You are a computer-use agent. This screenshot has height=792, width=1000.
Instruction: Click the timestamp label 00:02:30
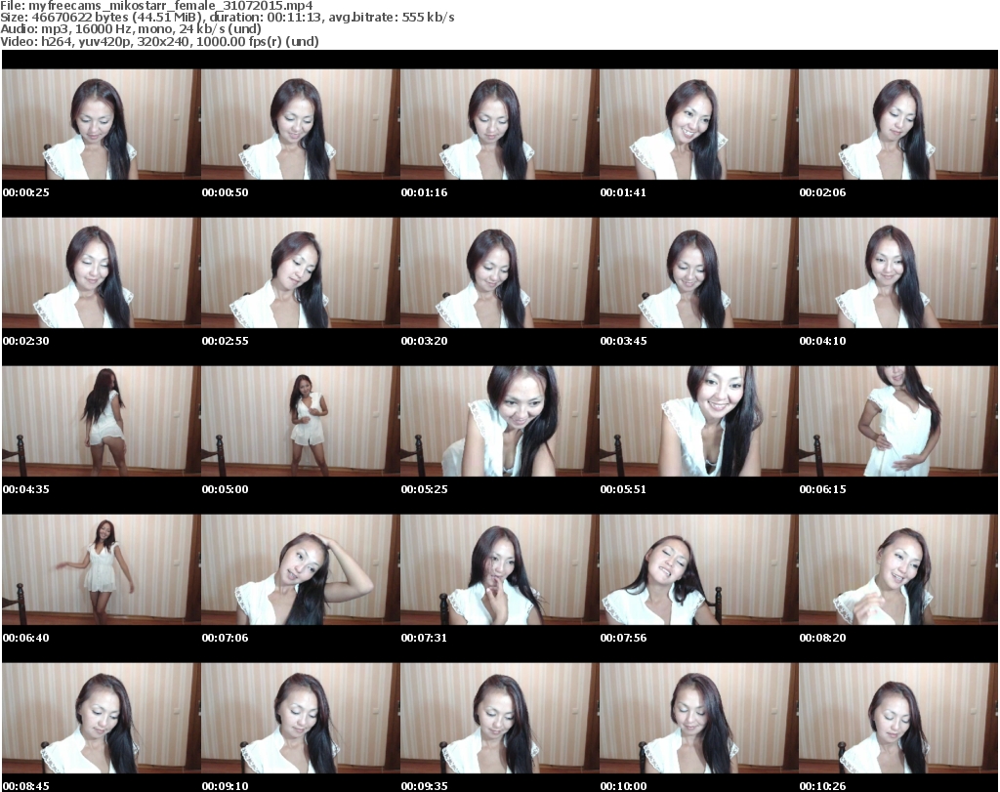(x=26, y=341)
